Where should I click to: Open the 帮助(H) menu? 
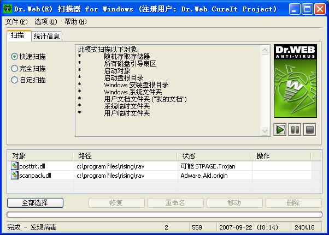coord(75,22)
